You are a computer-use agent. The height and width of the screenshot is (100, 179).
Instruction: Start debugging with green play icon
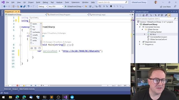[x=66, y=7]
